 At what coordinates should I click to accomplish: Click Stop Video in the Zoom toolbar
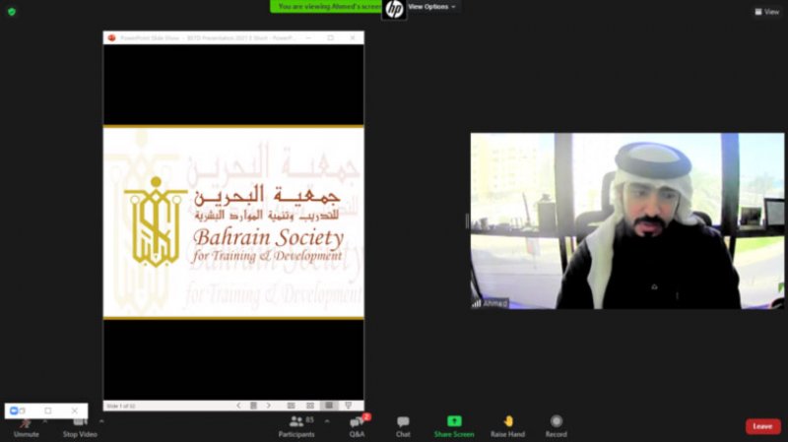coord(80,428)
